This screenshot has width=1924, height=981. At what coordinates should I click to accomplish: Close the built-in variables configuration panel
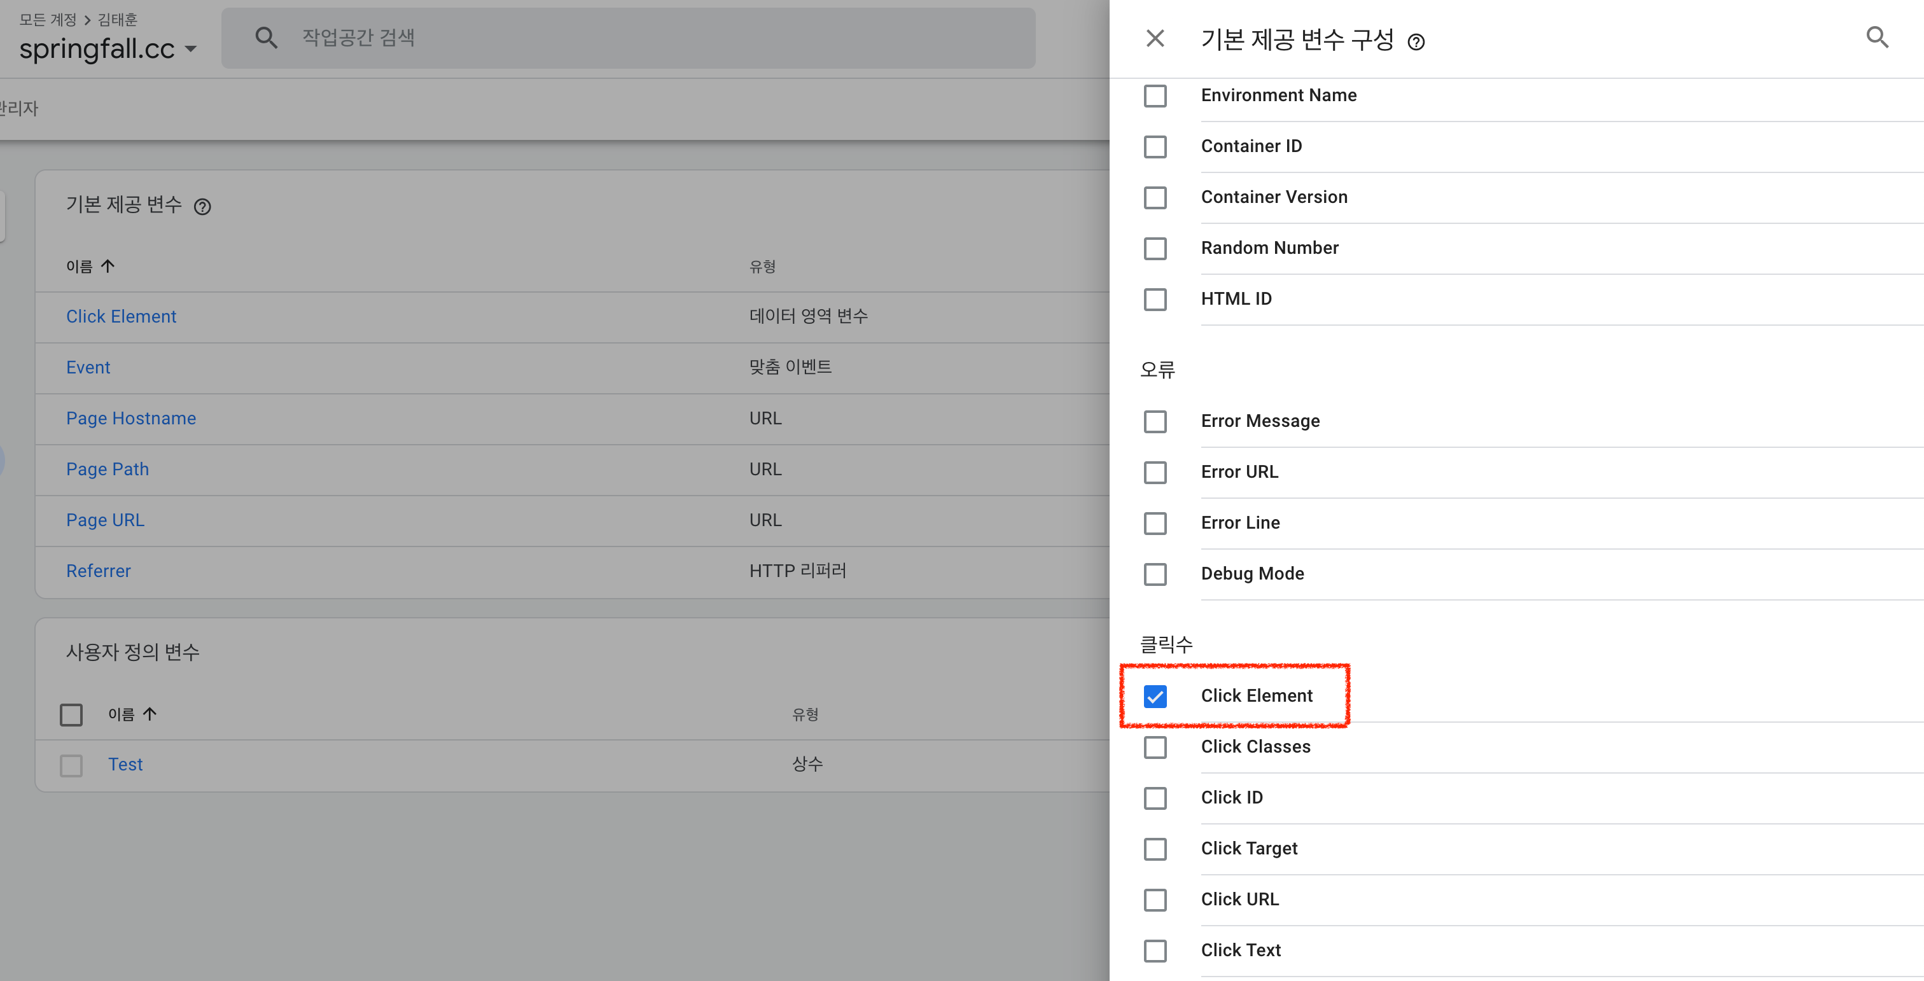[x=1155, y=38]
